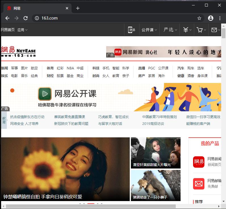Expand the 严选 dropdown in the top bar
The image size is (226, 209).
170,30
